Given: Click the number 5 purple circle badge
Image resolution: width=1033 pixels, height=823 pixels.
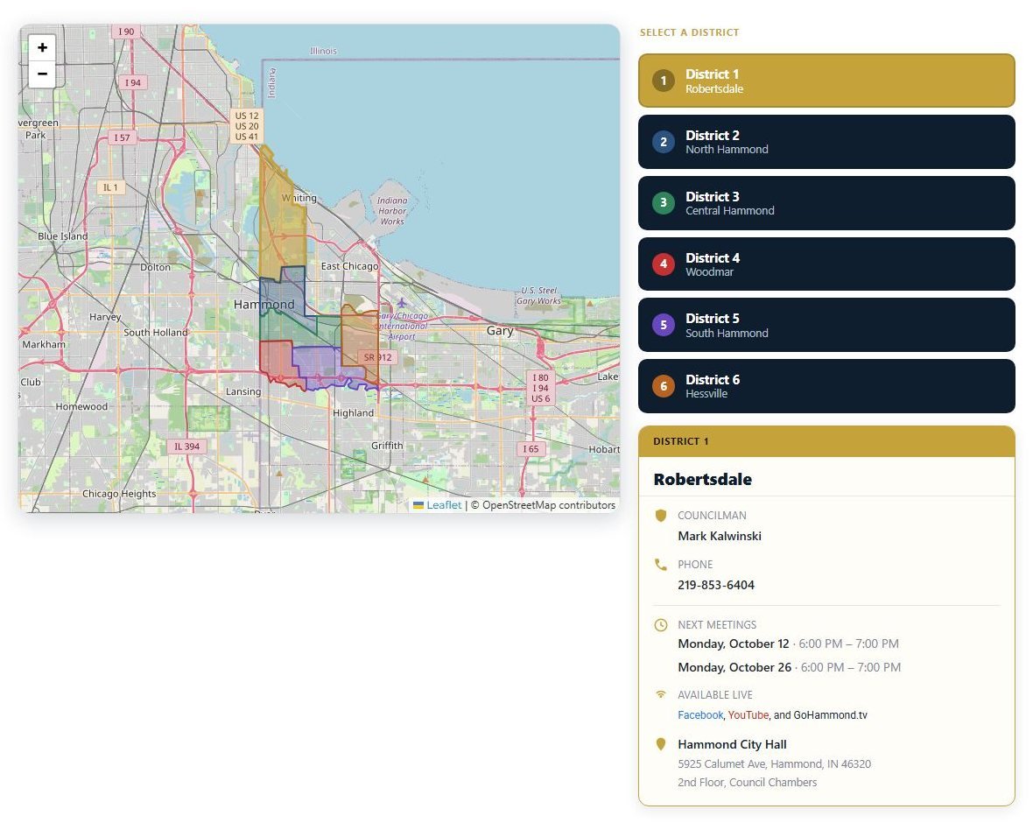Looking at the screenshot, I should [x=664, y=325].
